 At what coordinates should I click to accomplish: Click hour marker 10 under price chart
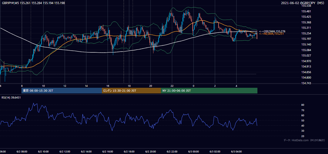[x=43, y=86]
